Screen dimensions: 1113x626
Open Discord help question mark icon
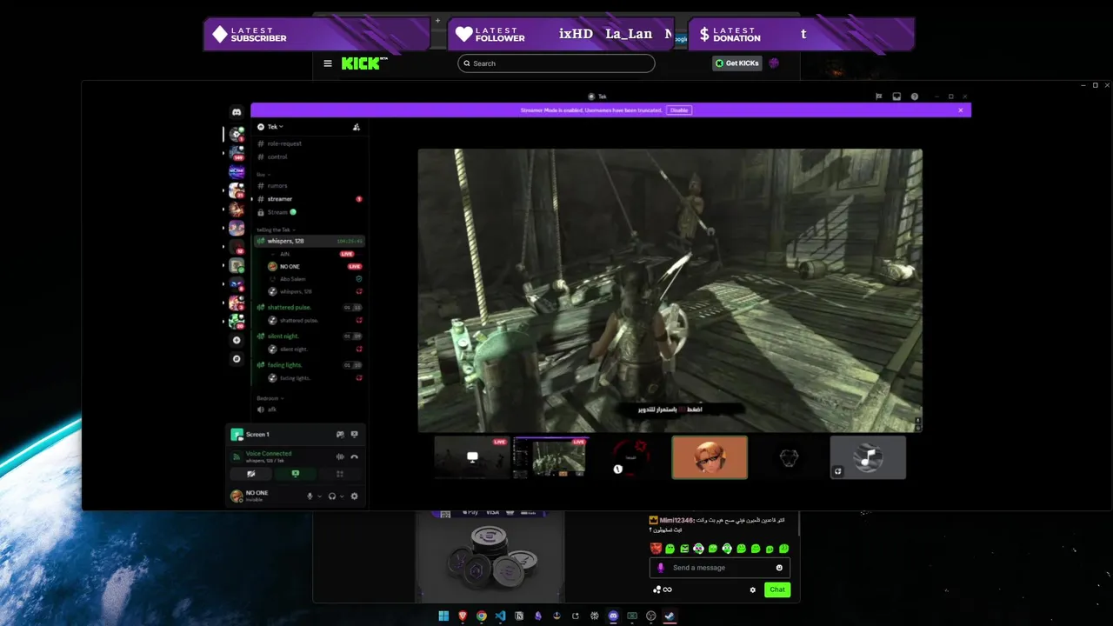(914, 97)
